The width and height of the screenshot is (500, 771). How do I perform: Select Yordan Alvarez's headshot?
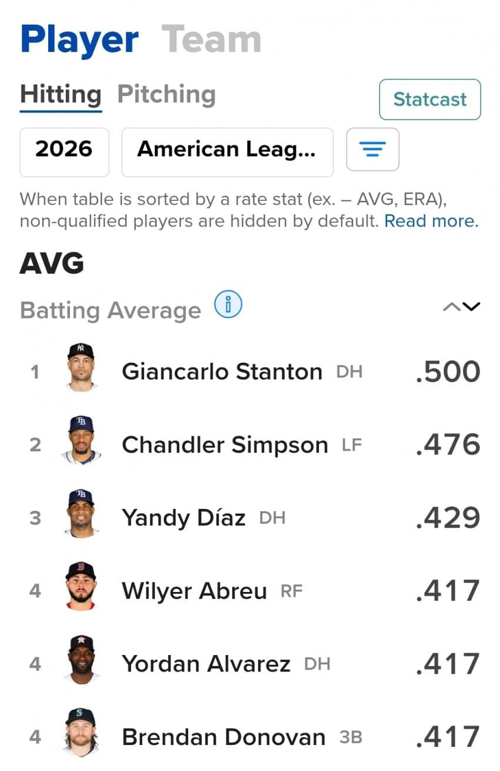pos(81,660)
